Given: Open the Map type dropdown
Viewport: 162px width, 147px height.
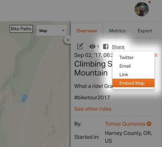Looking at the screenshot, I should pos(51,31).
